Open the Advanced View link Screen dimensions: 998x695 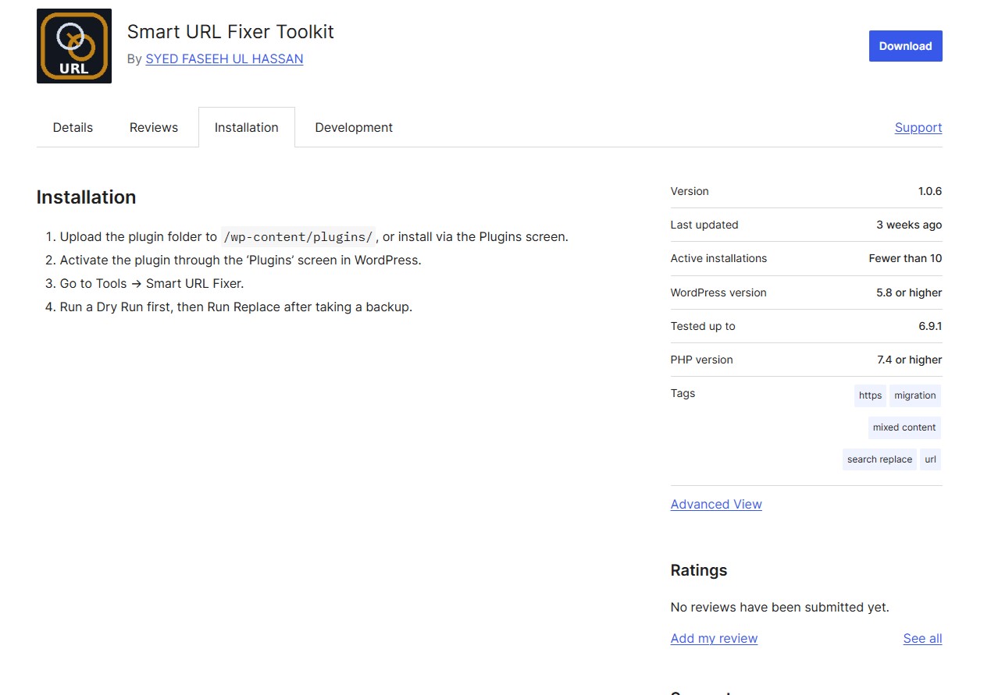click(715, 505)
